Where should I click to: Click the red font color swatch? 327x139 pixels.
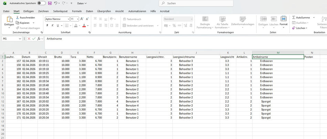84,26
